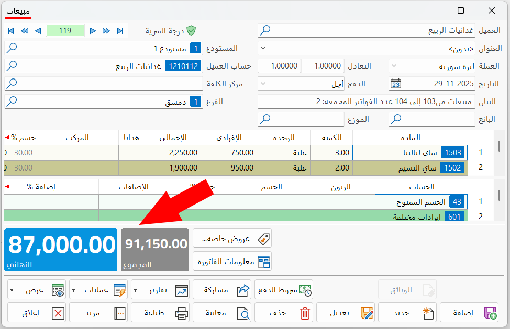Open the عرض button dropdown arrow

click(12, 290)
